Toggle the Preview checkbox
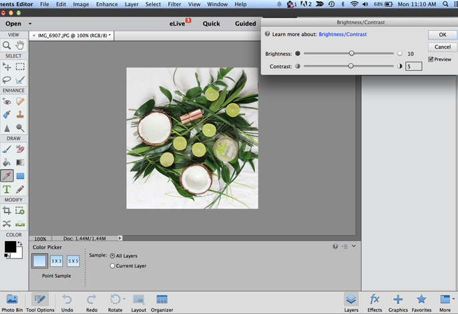 [431, 59]
